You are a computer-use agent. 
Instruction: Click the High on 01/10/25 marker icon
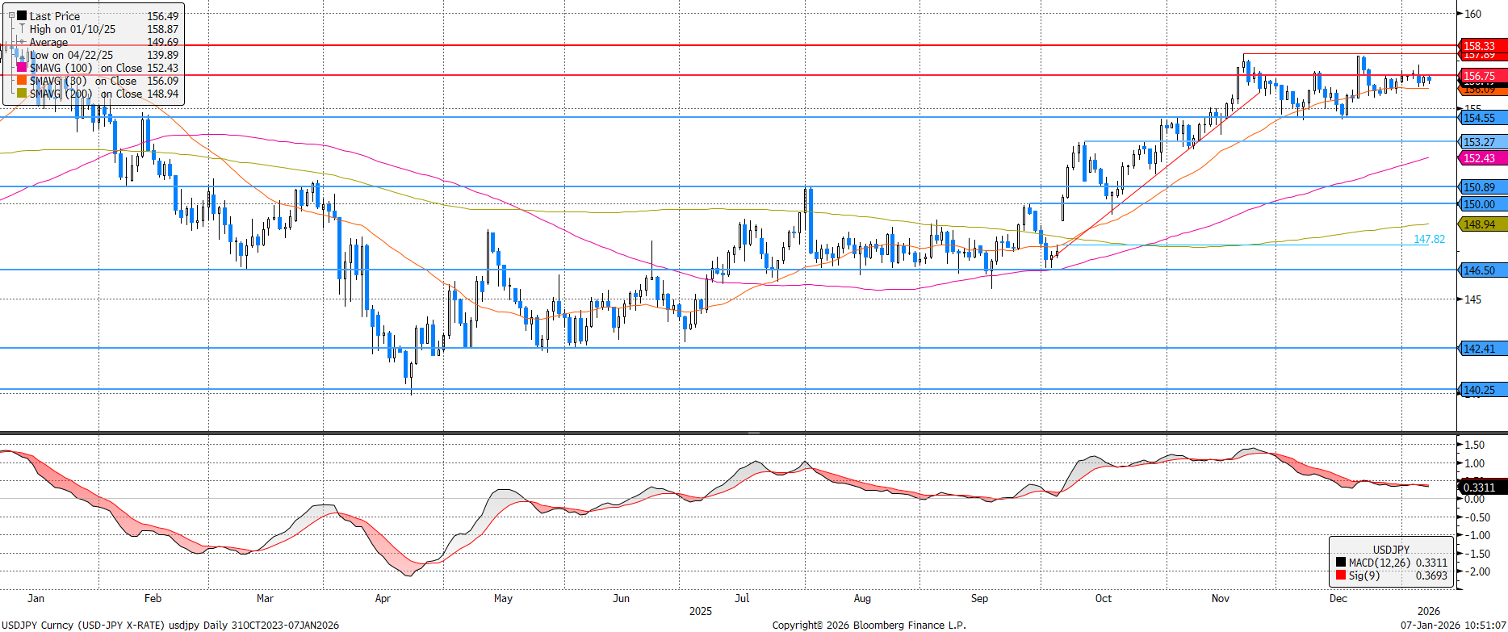[23, 29]
